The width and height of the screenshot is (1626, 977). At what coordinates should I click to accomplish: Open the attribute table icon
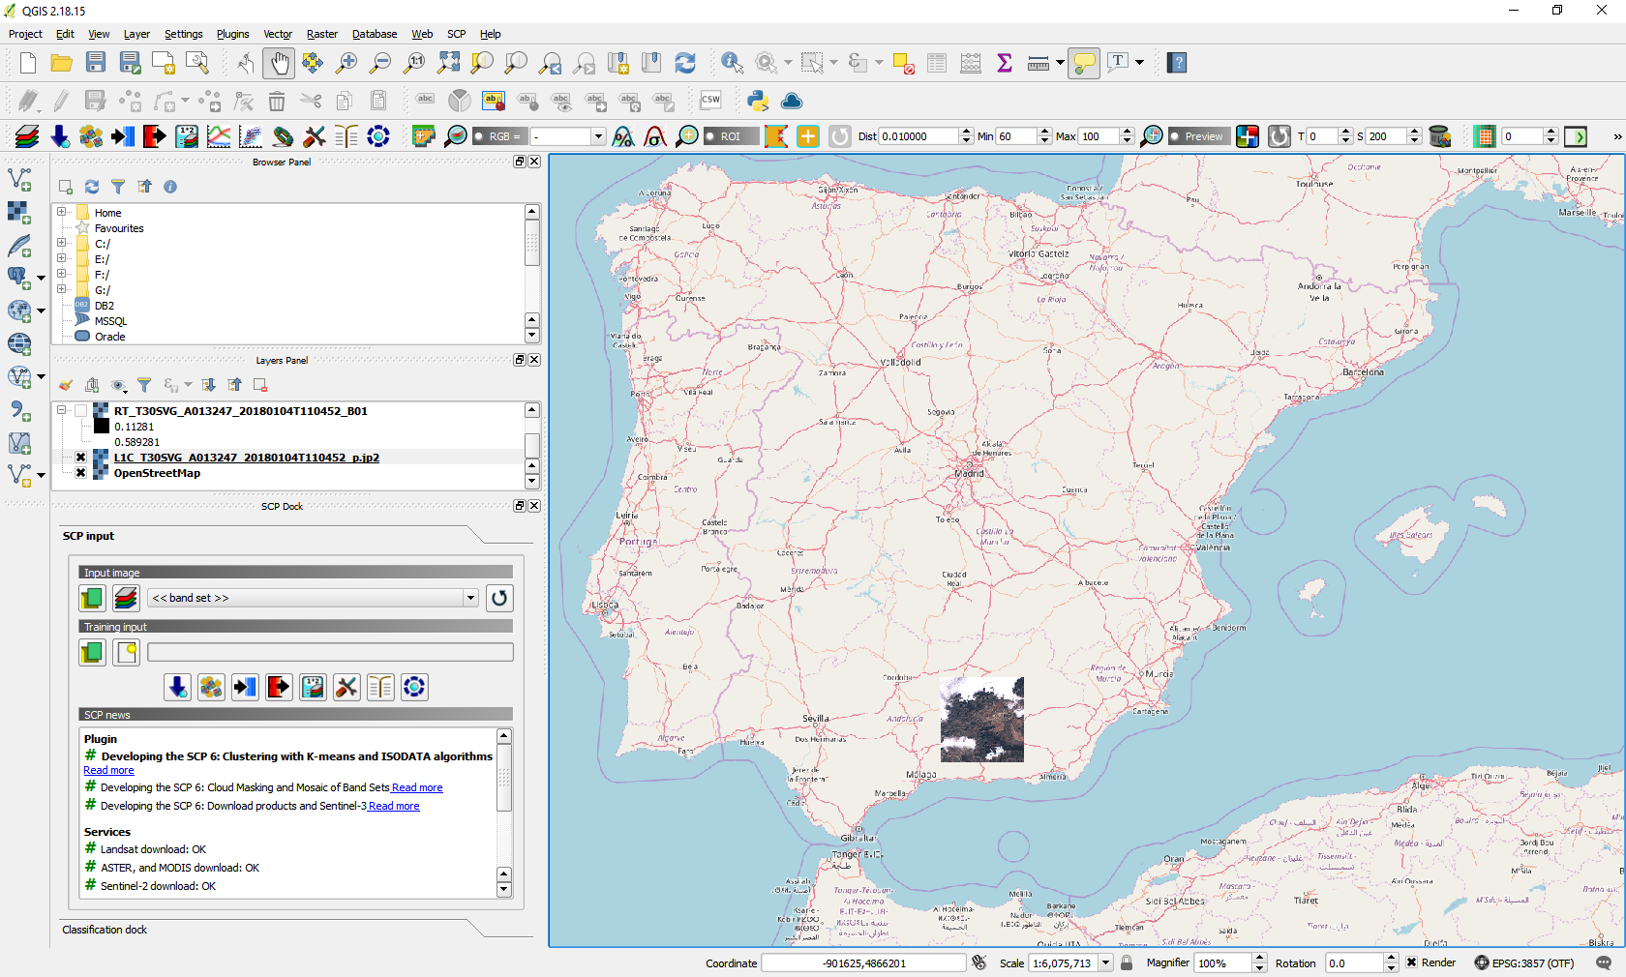936,64
